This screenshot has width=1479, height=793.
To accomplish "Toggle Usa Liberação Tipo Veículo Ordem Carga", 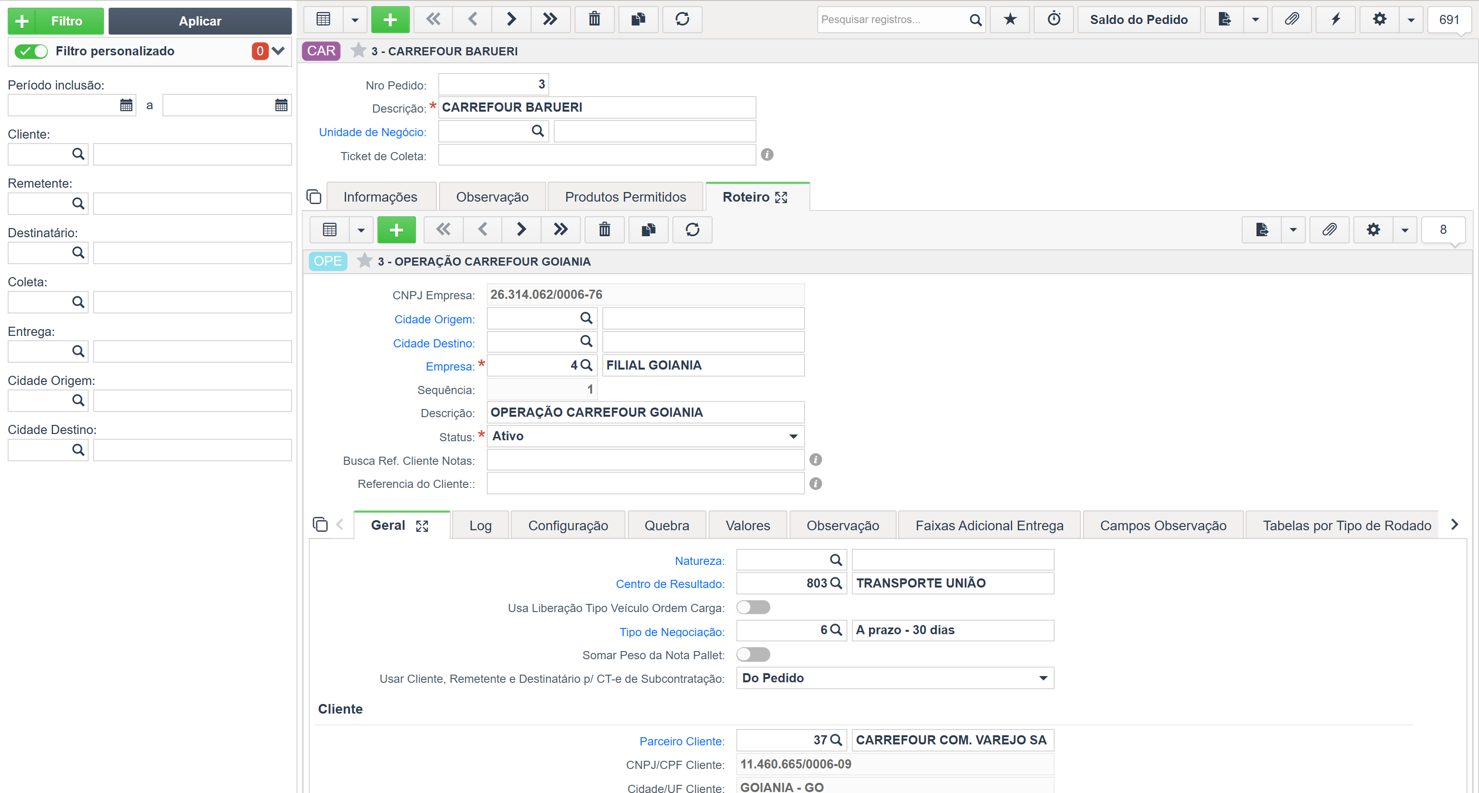I will coord(753,608).
